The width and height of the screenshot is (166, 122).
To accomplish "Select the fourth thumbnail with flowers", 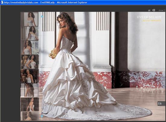I will pyautogui.click(x=30, y=62).
